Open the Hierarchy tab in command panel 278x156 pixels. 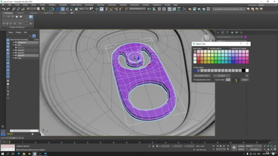227,32
